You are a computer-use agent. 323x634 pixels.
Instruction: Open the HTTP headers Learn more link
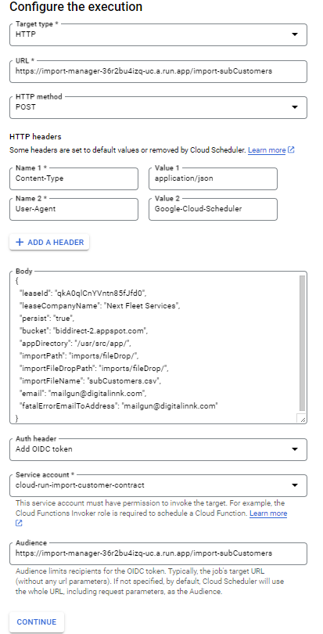(x=267, y=150)
